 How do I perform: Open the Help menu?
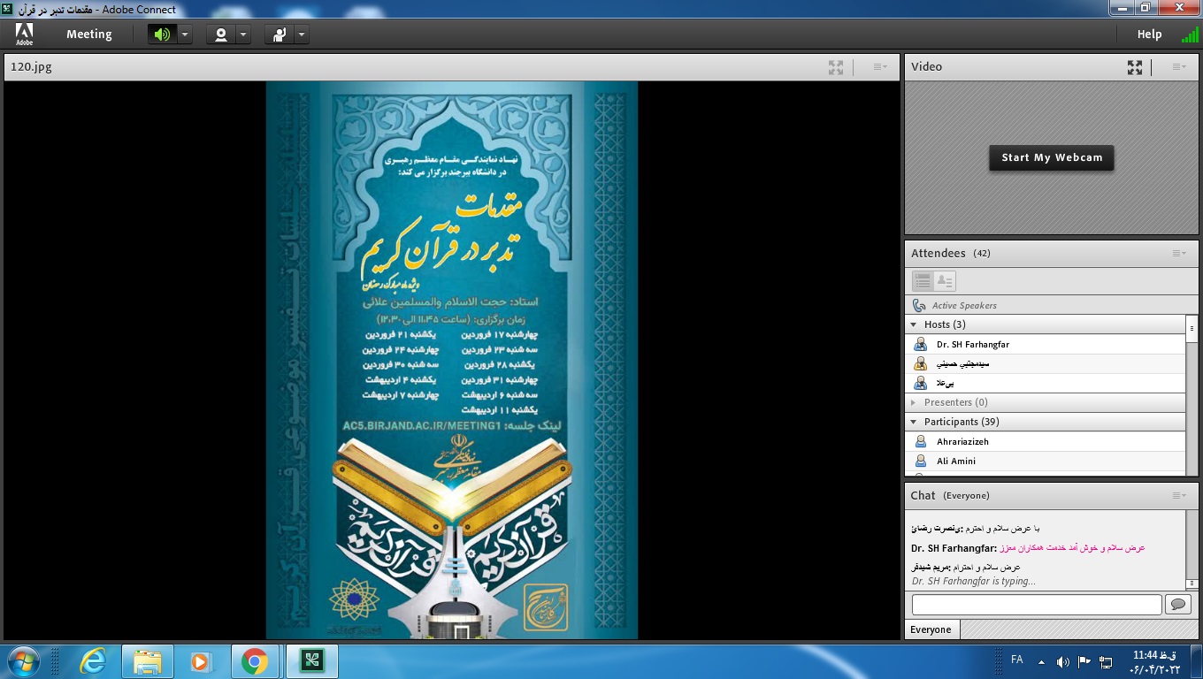[1149, 34]
